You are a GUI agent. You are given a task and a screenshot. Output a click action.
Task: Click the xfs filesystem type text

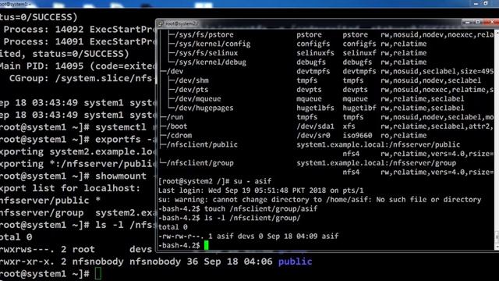point(349,126)
